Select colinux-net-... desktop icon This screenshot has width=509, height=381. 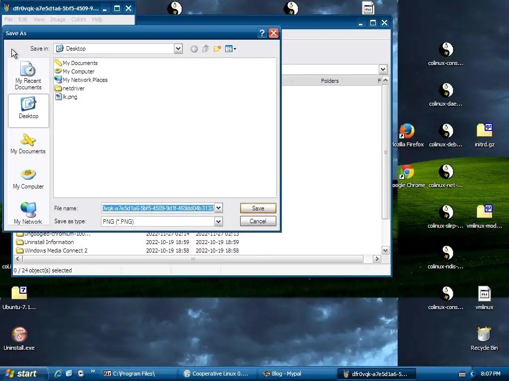(x=446, y=176)
